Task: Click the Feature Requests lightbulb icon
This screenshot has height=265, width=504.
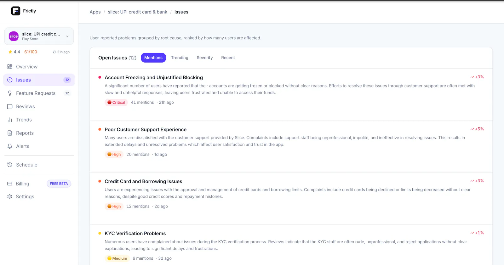Action: point(10,93)
